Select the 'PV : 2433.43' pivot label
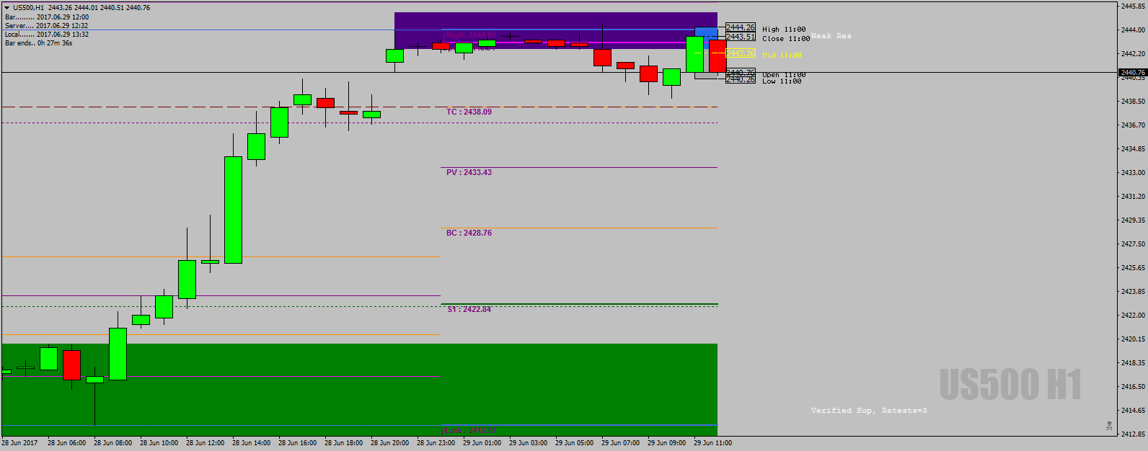1148x451 pixels. pos(469,173)
